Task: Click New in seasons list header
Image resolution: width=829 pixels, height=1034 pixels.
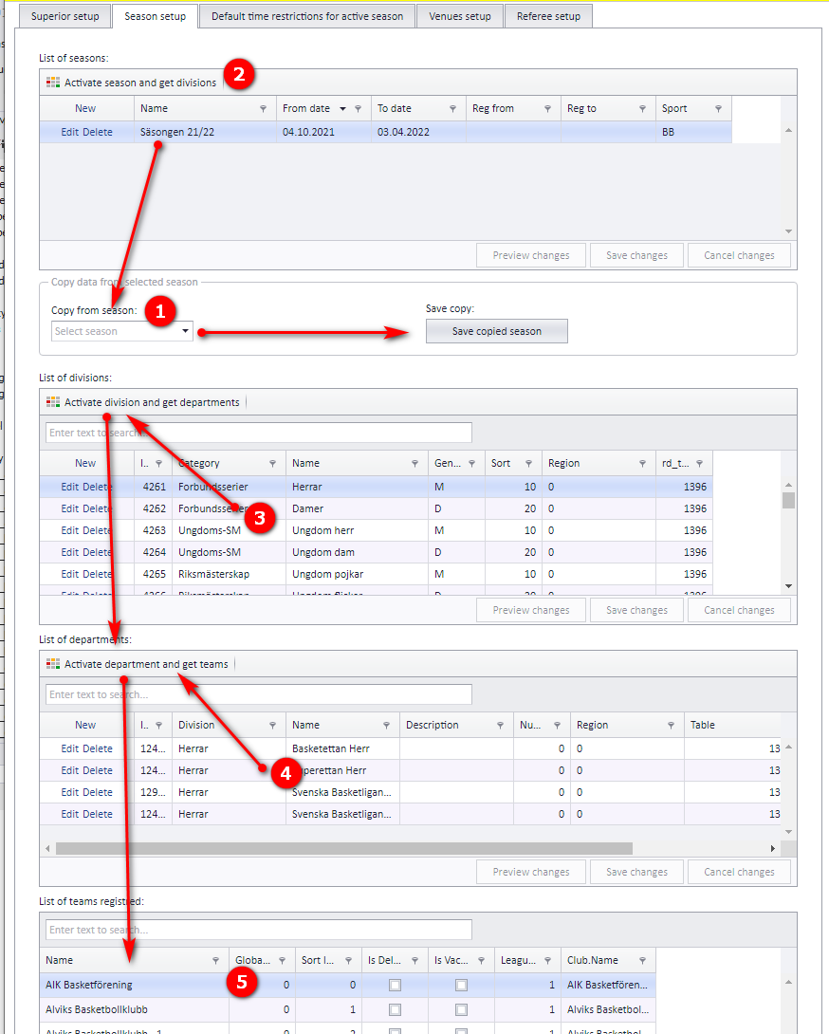Action: click(x=85, y=109)
